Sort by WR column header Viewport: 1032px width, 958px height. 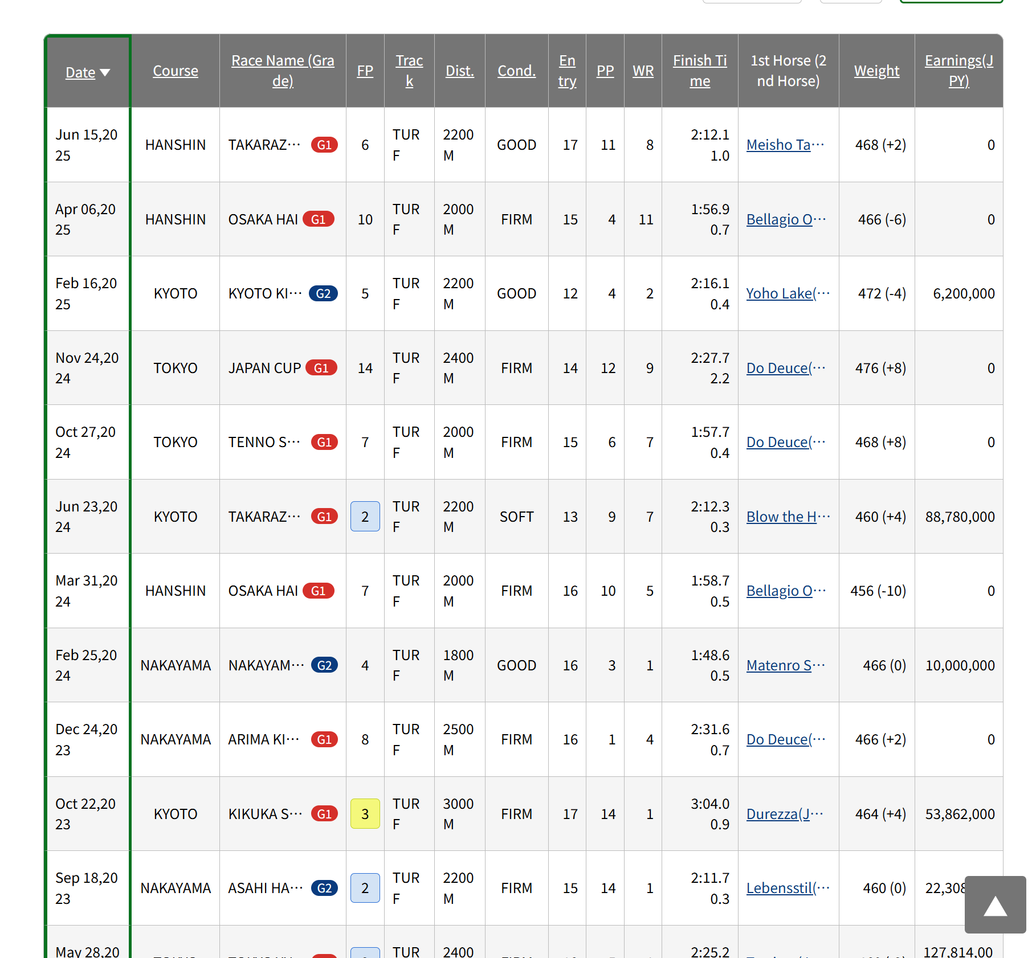point(643,71)
